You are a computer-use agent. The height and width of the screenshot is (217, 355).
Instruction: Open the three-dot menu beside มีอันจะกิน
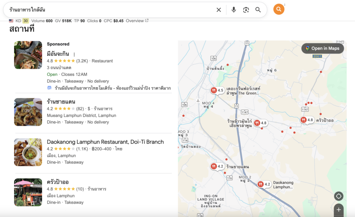pos(74,54)
